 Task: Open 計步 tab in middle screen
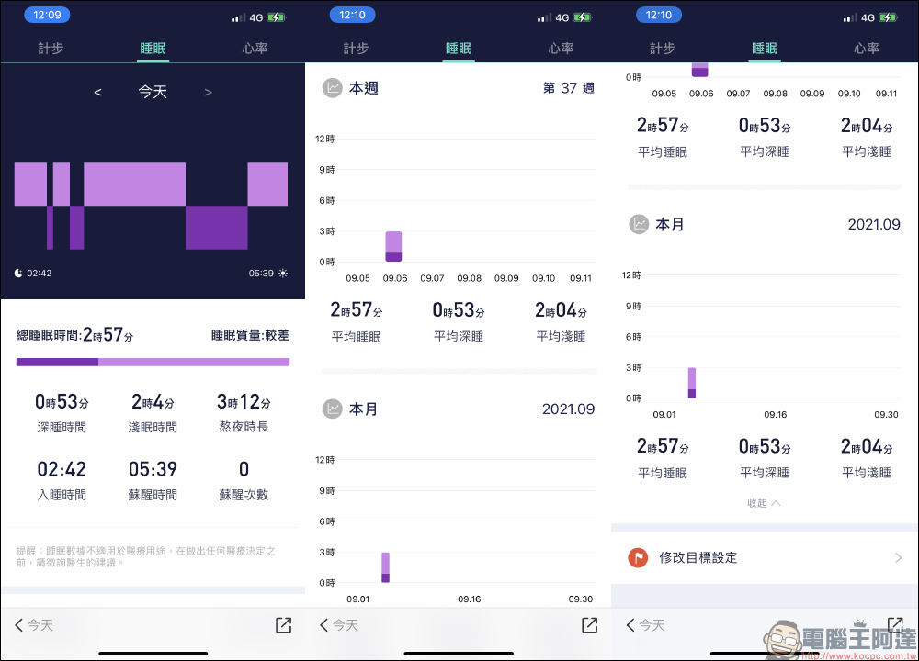point(357,49)
